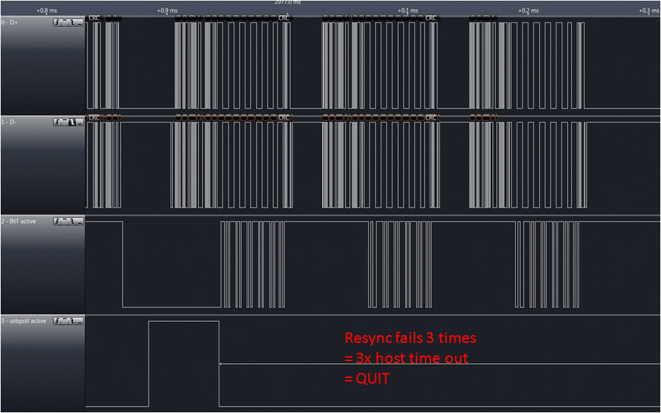Image resolution: width=661 pixels, height=413 pixels.
Task: Click the first CRC label on D+ channel
Action: pos(94,18)
